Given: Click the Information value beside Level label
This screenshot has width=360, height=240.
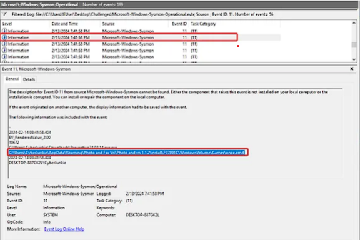Looking at the screenshot, I should tap(54, 208).
